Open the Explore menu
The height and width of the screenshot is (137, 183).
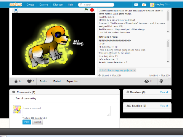[x=43, y=5]
